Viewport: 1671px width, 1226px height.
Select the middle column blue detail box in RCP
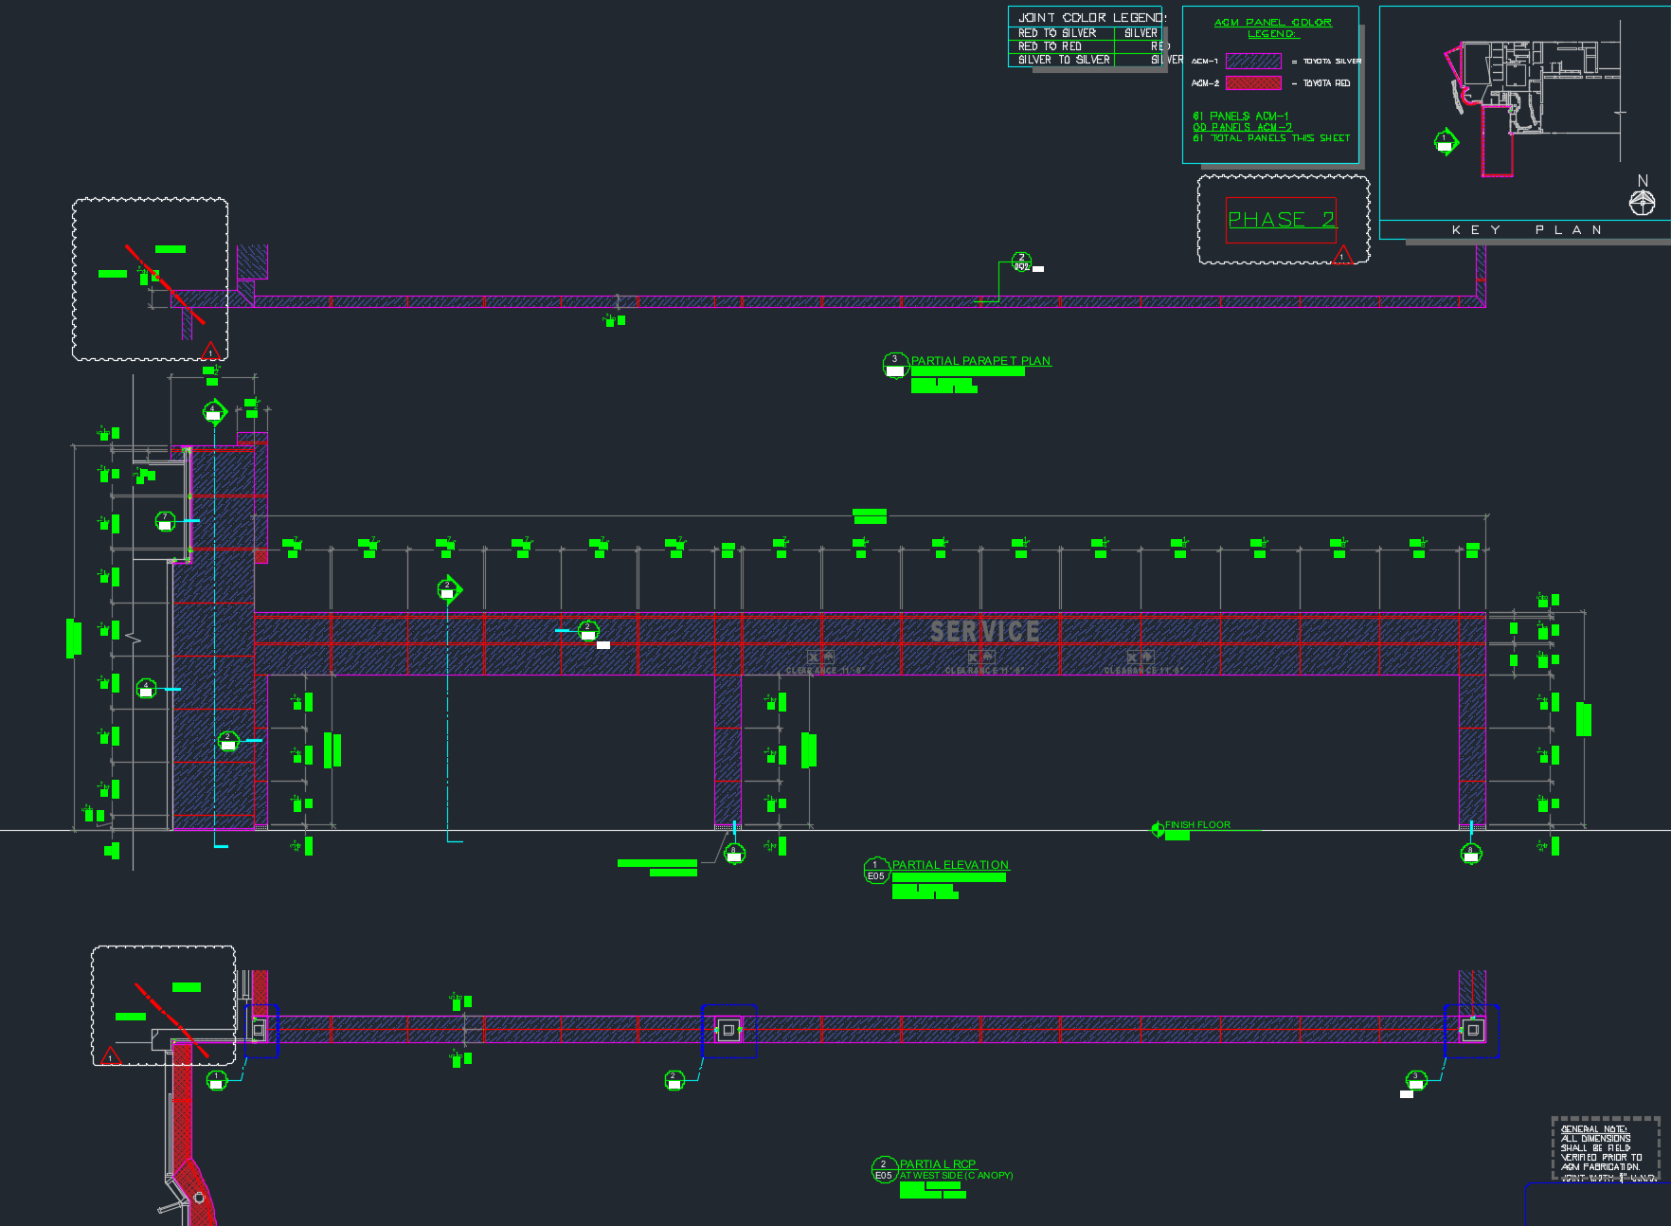tap(728, 1031)
